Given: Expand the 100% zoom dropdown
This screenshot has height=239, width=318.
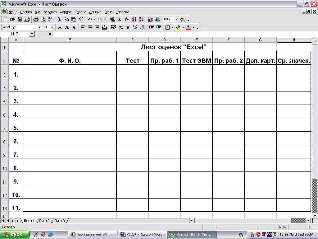Looking at the screenshot, I should [x=177, y=19].
